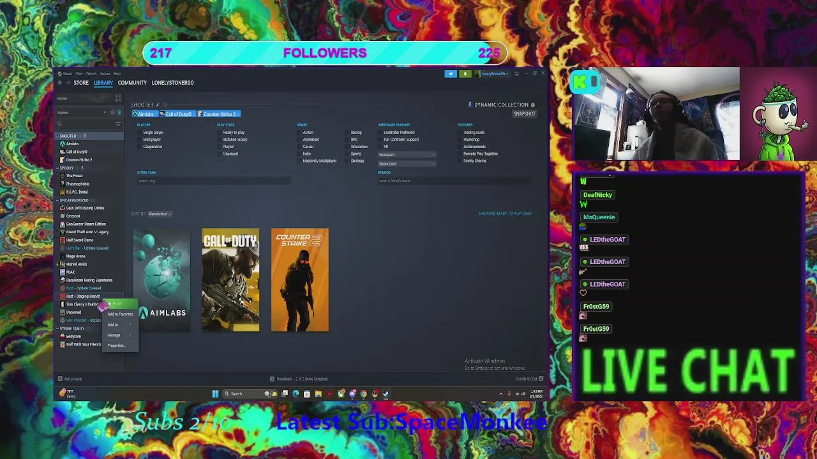Toggle the ready-to-play filter icon in sidebar

(x=119, y=112)
